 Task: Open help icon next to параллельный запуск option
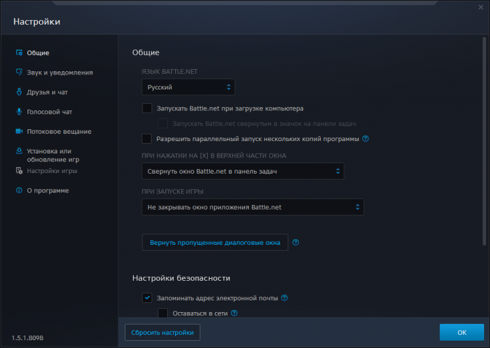pos(365,138)
